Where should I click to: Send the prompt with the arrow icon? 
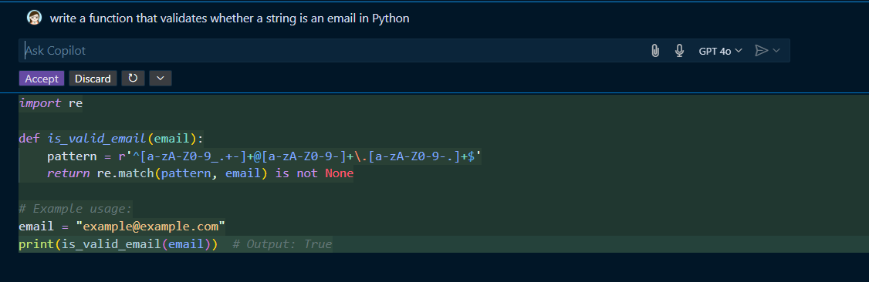click(x=762, y=51)
